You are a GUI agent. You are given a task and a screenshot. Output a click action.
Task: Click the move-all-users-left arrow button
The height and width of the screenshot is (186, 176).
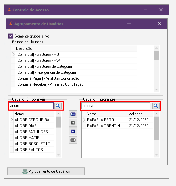(x=73, y=140)
